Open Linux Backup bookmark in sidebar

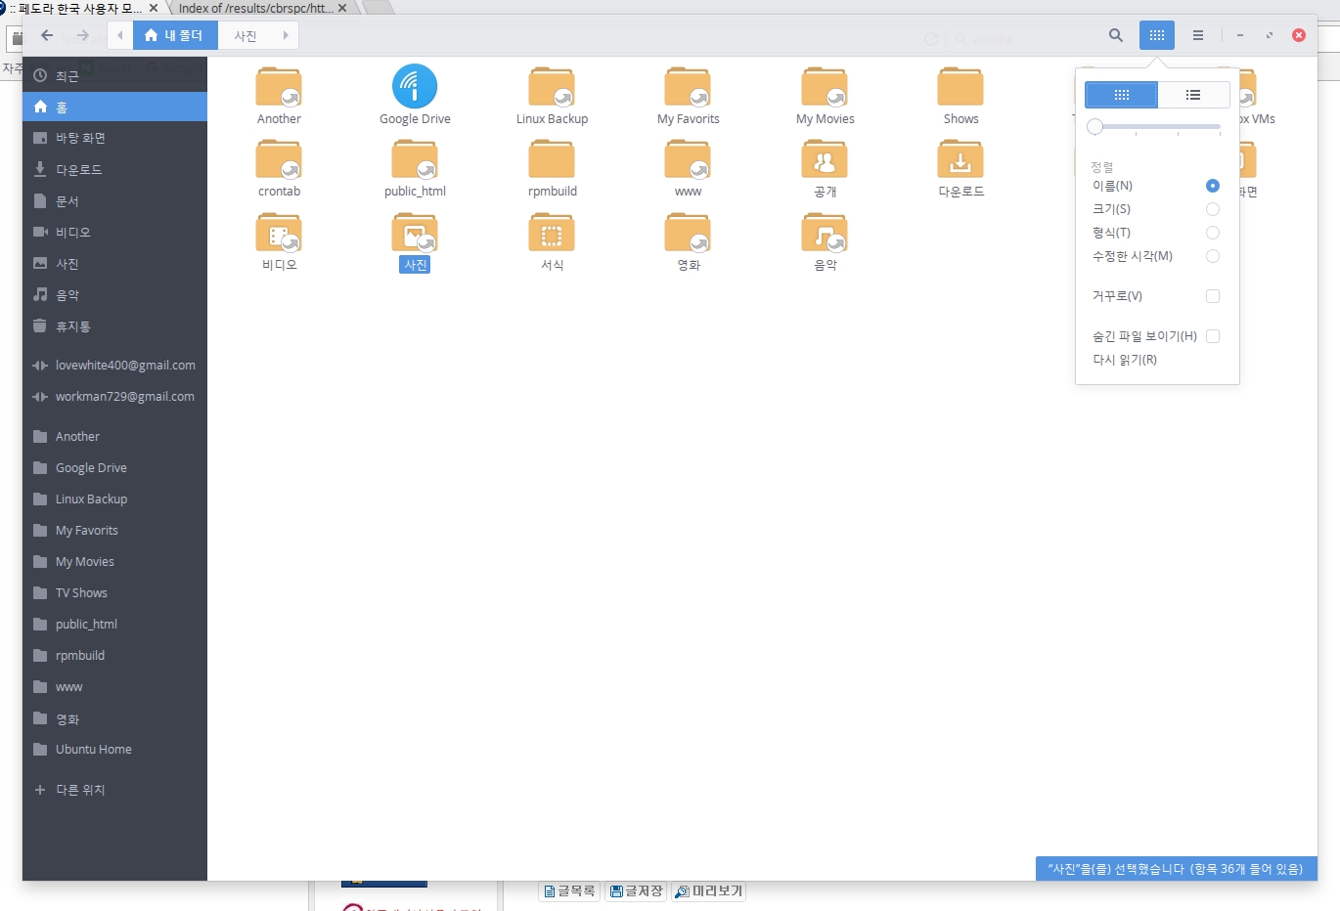(114, 499)
